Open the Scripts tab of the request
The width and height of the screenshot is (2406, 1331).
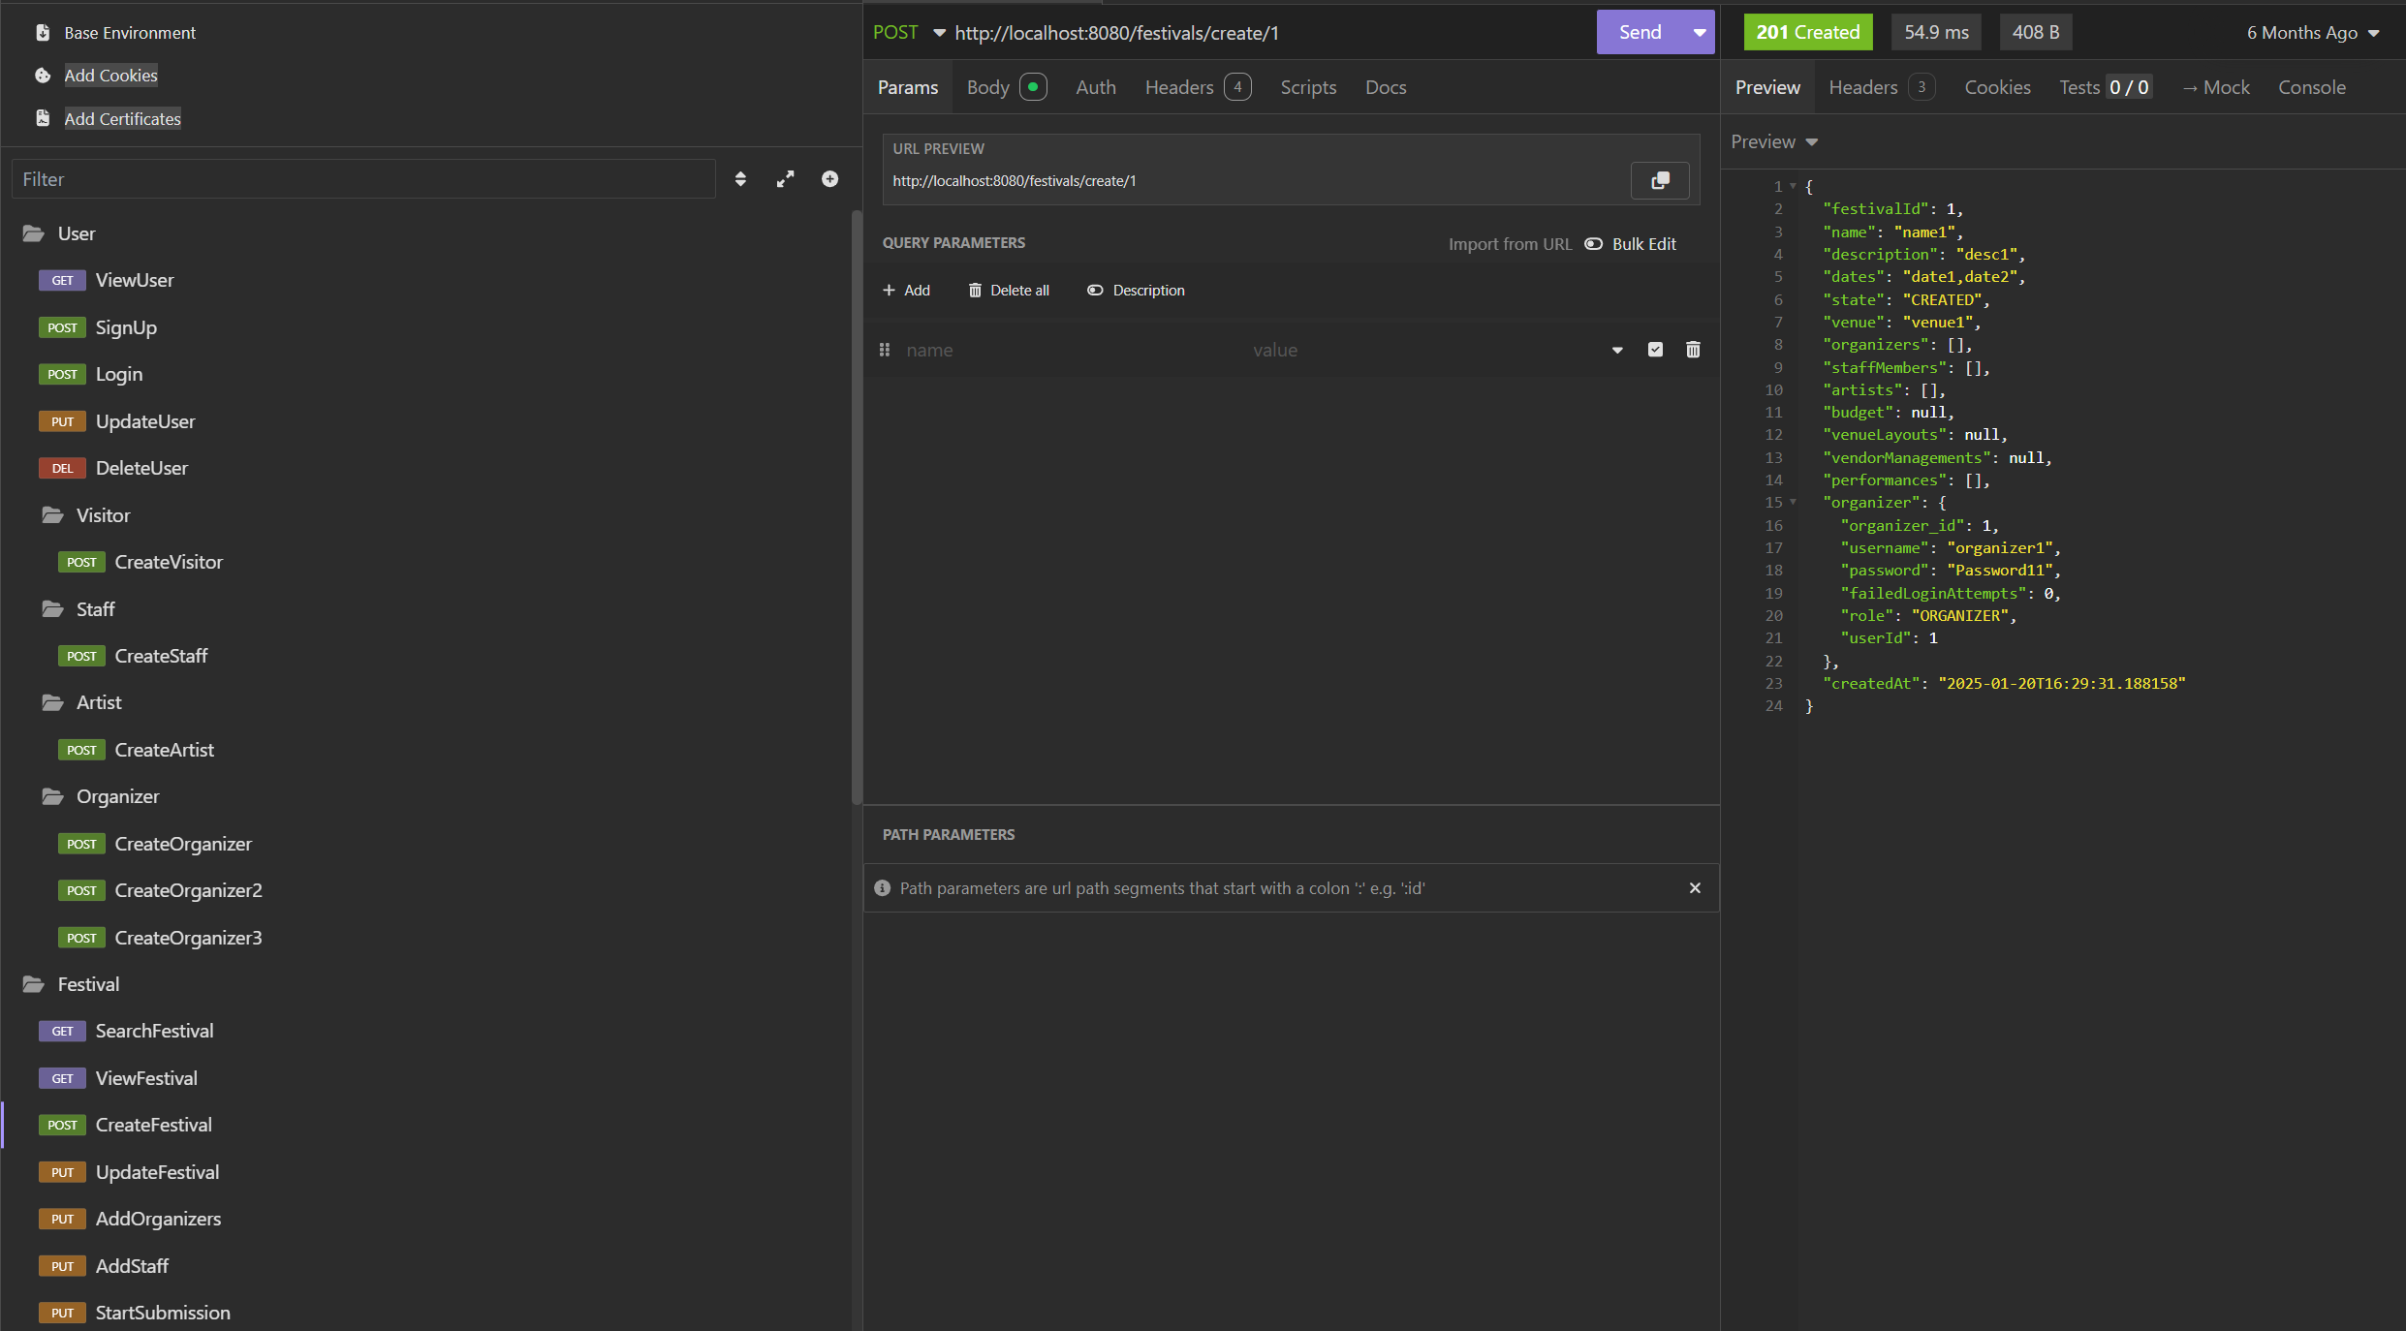[1308, 86]
